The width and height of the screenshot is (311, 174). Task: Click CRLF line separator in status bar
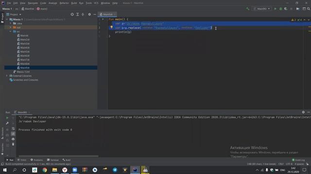pos(281,164)
